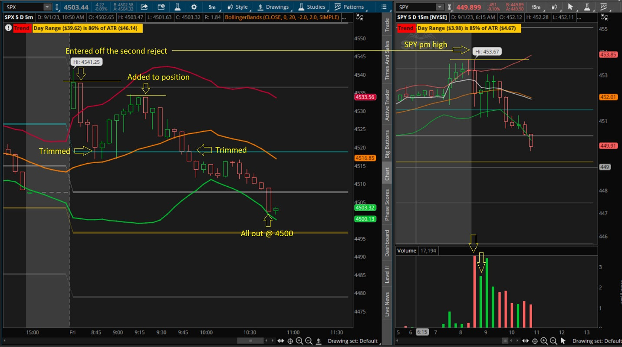Click the SPX chart auto-scale arrows icon

tap(359, 17)
